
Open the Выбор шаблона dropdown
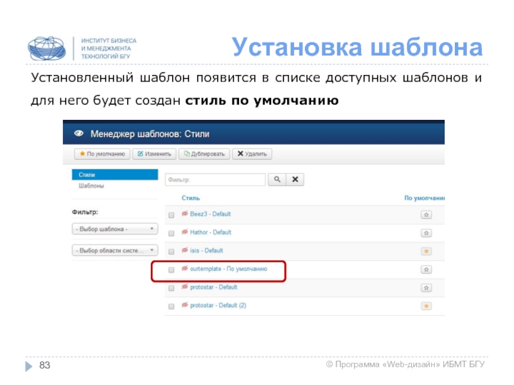pyautogui.click(x=115, y=229)
